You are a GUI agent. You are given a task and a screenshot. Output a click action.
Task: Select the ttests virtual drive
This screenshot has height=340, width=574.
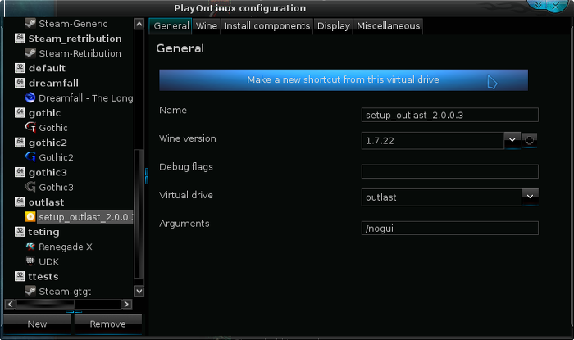click(43, 276)
